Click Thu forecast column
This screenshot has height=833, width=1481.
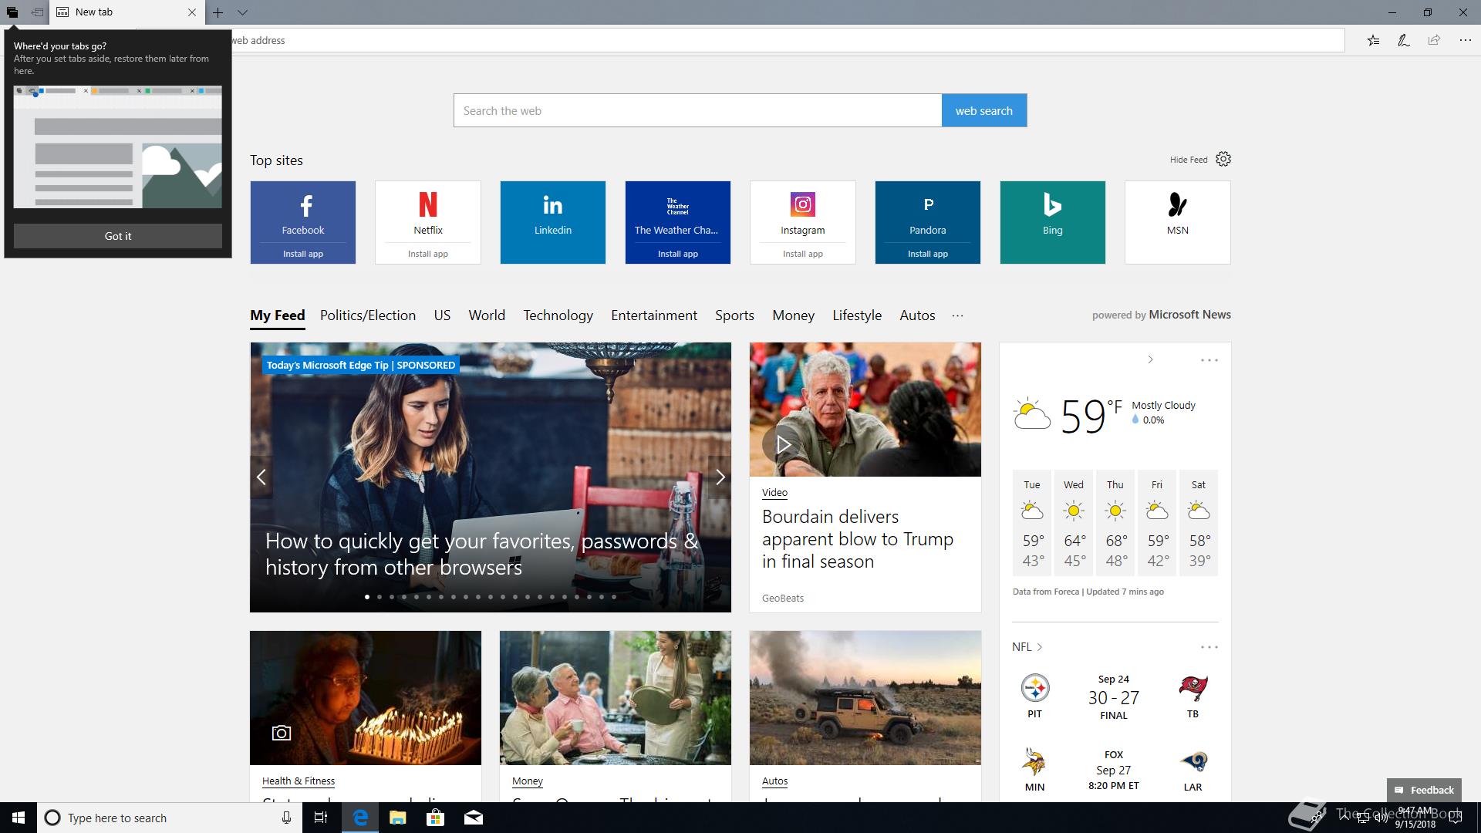1115,523
